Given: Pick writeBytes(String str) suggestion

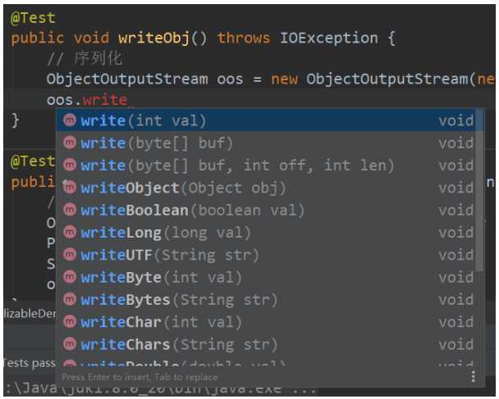Looking at the screenshot, I should click(x=268, y=300).
